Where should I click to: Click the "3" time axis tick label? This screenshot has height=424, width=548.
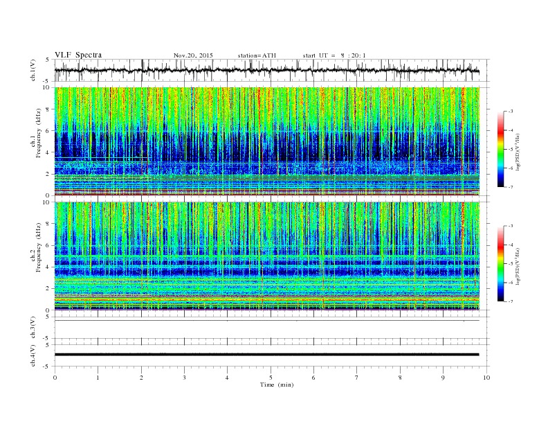tap(185, 378)
